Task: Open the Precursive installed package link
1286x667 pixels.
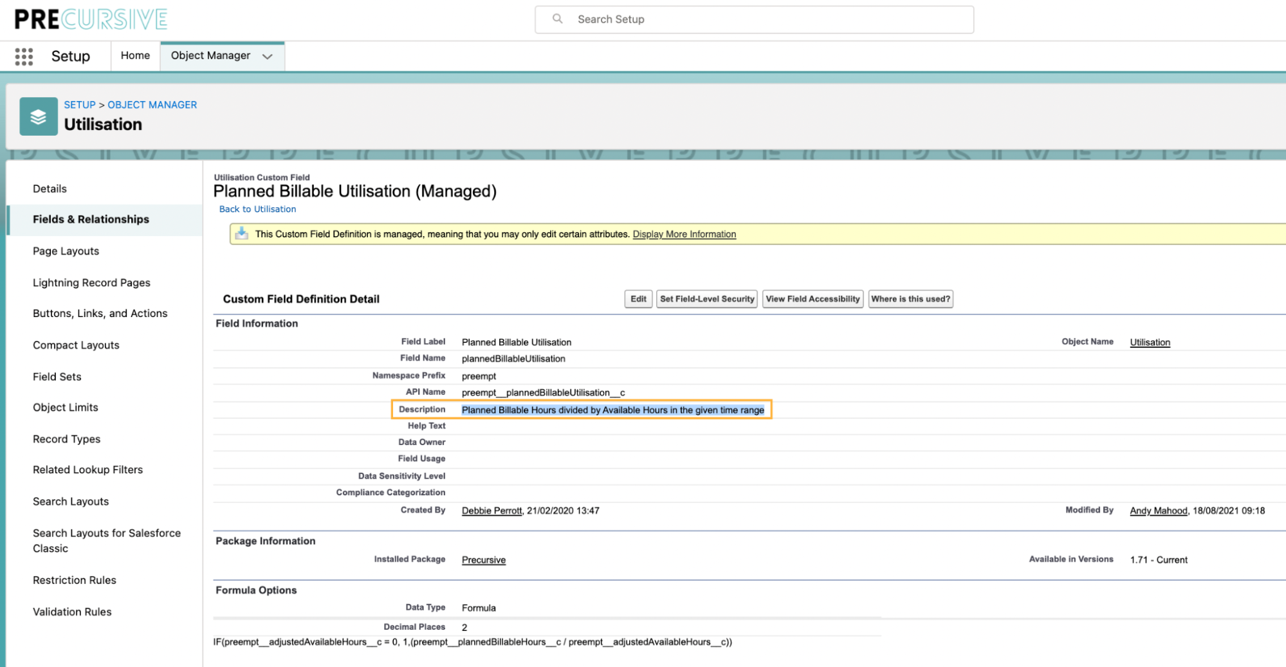Action: pyautogui.click(x=483, y=560)
